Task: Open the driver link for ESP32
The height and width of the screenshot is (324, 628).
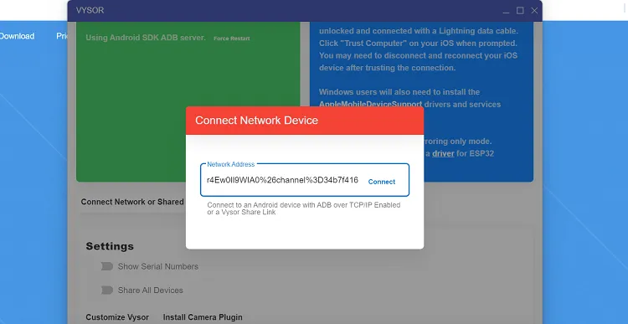Action: [x=443, y=153]
